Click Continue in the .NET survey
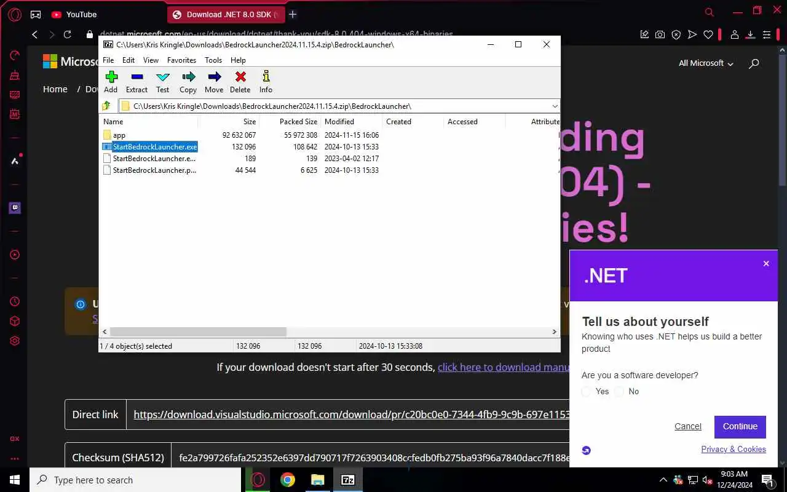The width and height of the screenshot is (787, 492). point(740,426)
